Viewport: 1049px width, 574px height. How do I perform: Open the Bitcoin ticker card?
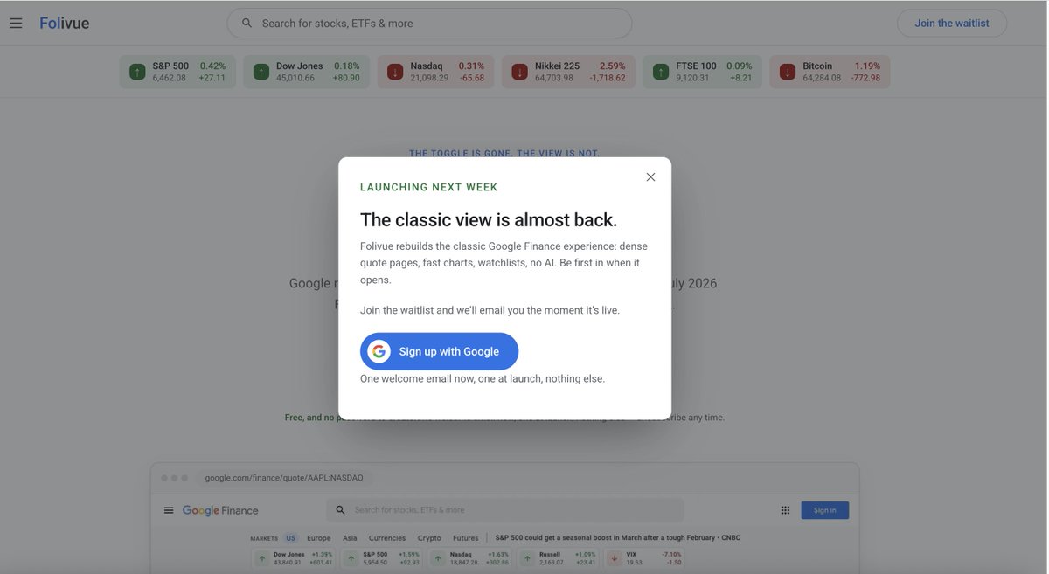coord(830,72)
